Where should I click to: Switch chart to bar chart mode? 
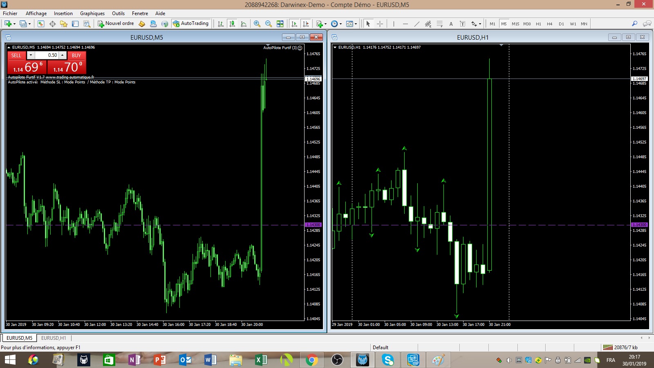click(221, 24)
